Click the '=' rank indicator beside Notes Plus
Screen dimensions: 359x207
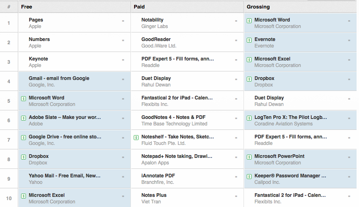(x=236, y=196)
